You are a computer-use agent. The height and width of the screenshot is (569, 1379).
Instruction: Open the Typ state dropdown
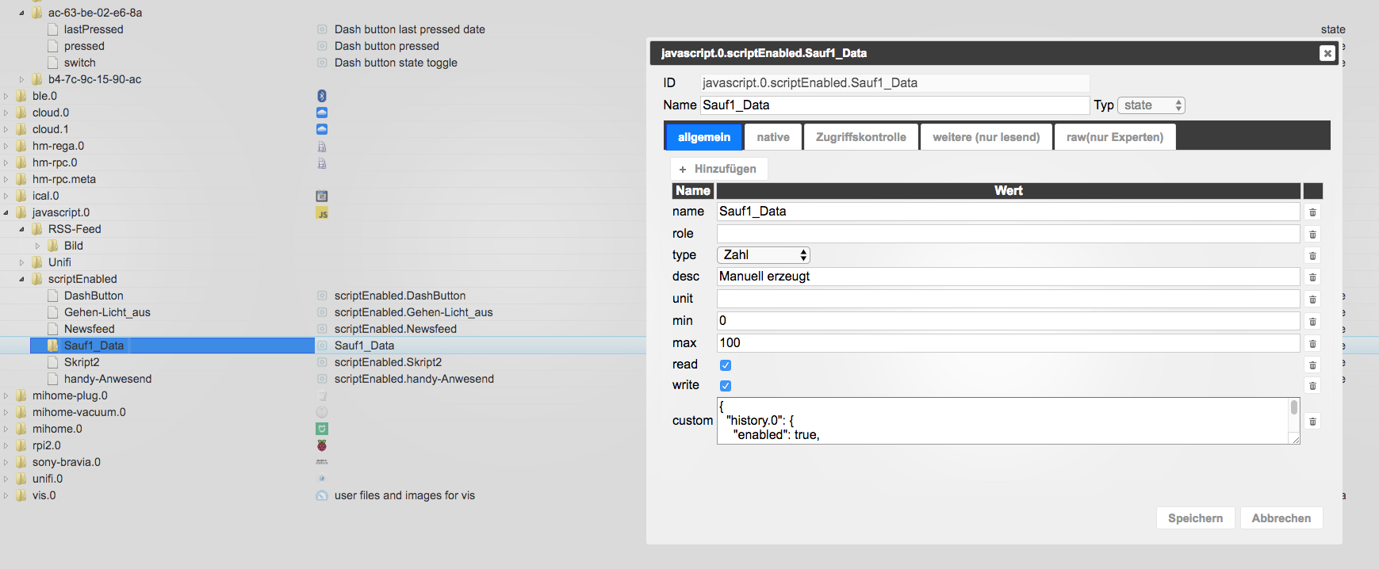[x=1151, y=105]
